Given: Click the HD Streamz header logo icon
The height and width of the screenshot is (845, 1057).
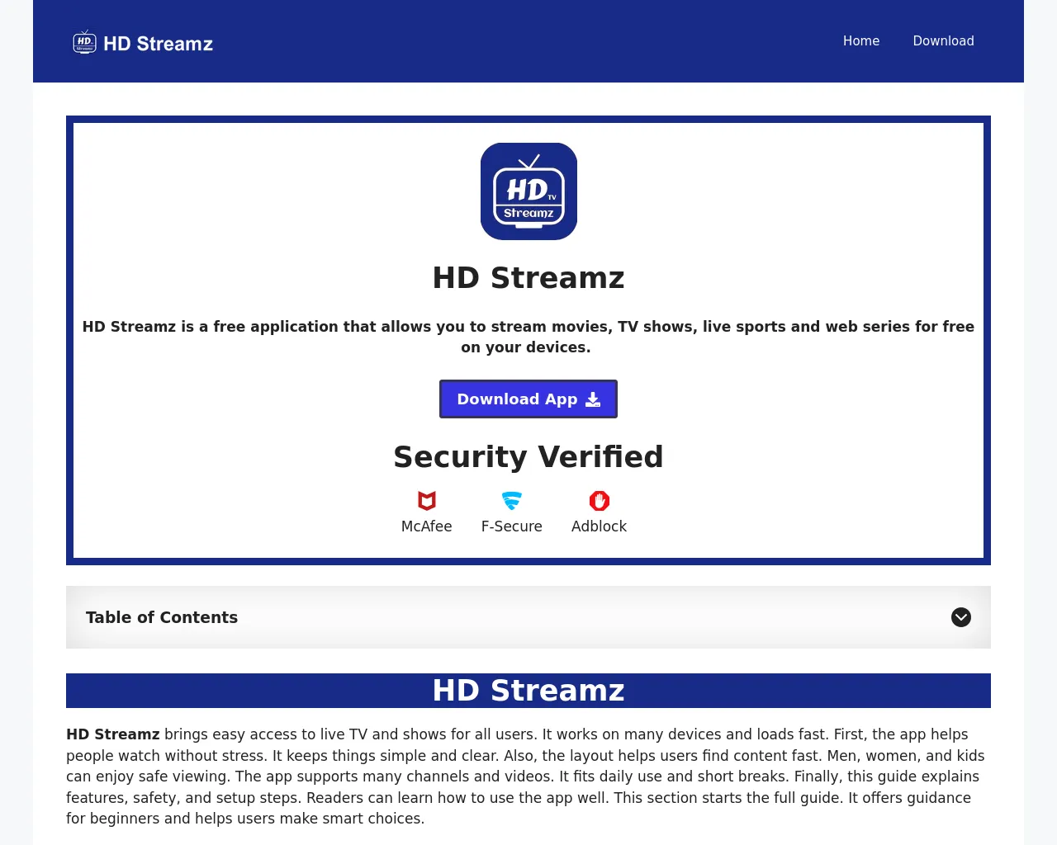Looking at the screenshot, I should [84, 42].
